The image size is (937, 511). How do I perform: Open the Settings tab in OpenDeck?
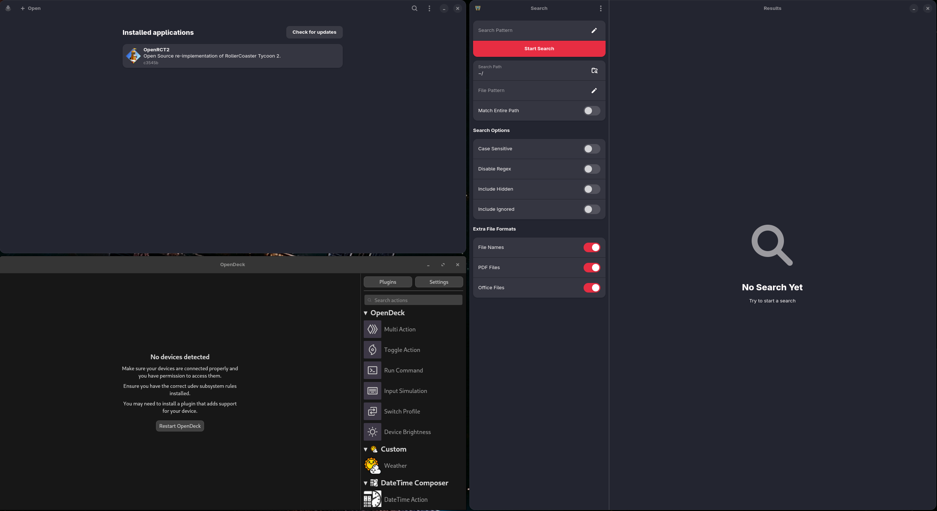439,282
